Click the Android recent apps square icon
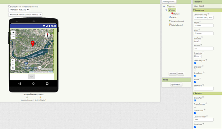This screenshot has height=129, width=222. [47, 83]
